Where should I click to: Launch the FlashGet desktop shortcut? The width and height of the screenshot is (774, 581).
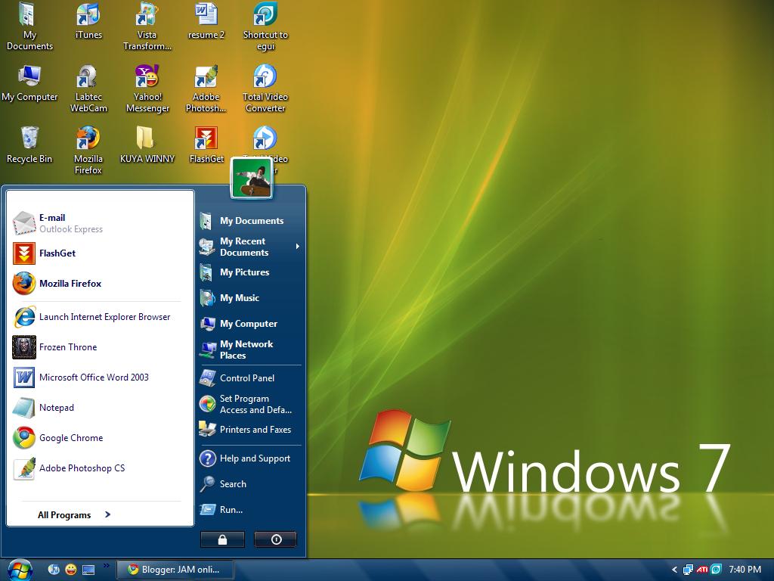(x=206, y=144)
